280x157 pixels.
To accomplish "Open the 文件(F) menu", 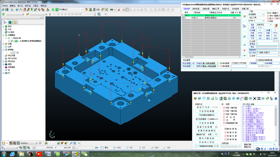I will click(5, 6).
